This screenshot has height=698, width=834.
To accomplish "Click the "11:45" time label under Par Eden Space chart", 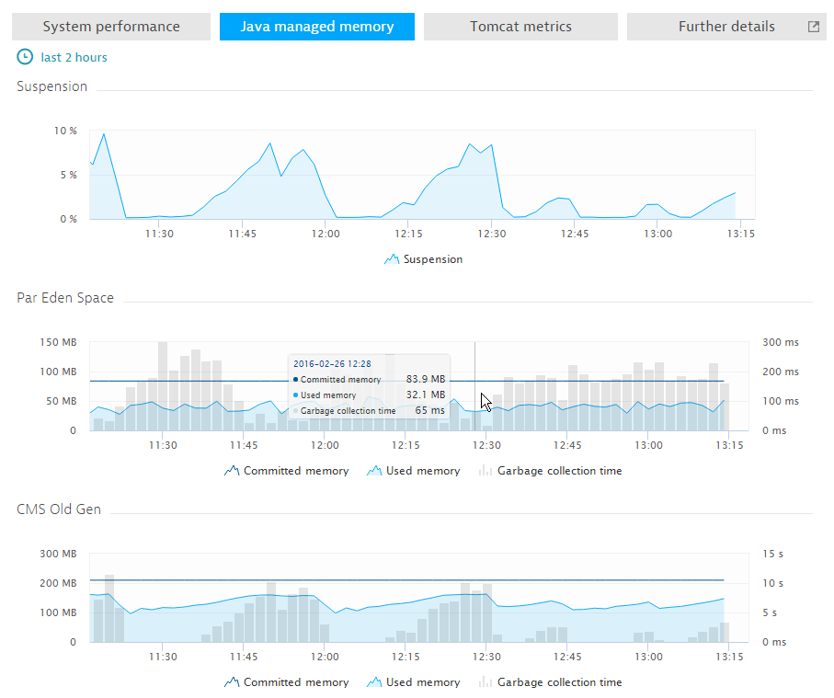I will 244,445.
